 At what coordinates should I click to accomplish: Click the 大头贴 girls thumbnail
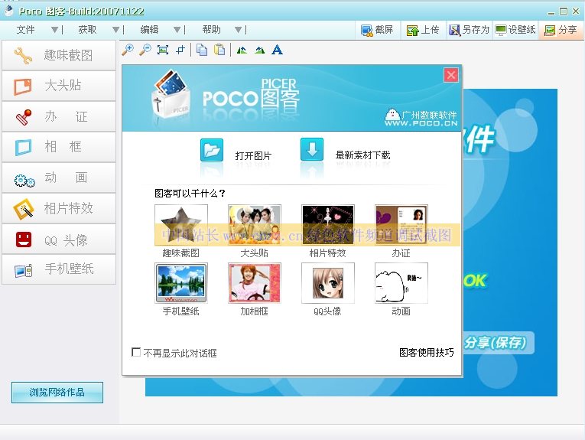pos(255,225)
